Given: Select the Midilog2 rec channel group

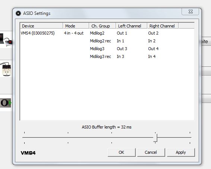Looking at the screenshot, I should click(x=100, y=41).
